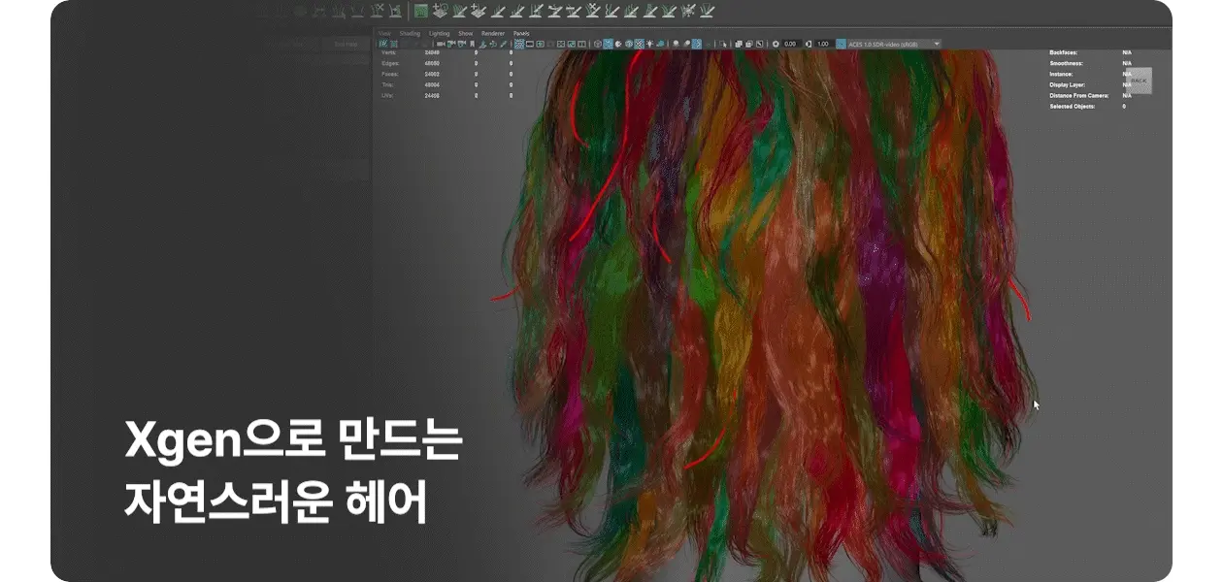Click the gamma value field showing 1.00
Screen dimensions: 1223x582
(823, 45)
